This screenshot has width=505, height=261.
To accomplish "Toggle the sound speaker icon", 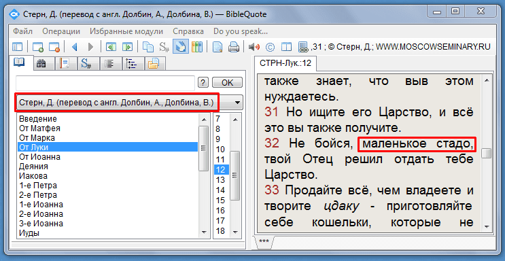I will (254, 47).
